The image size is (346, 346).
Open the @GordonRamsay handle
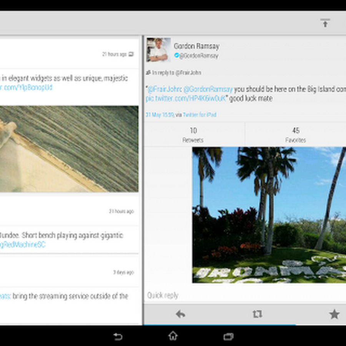199,56
